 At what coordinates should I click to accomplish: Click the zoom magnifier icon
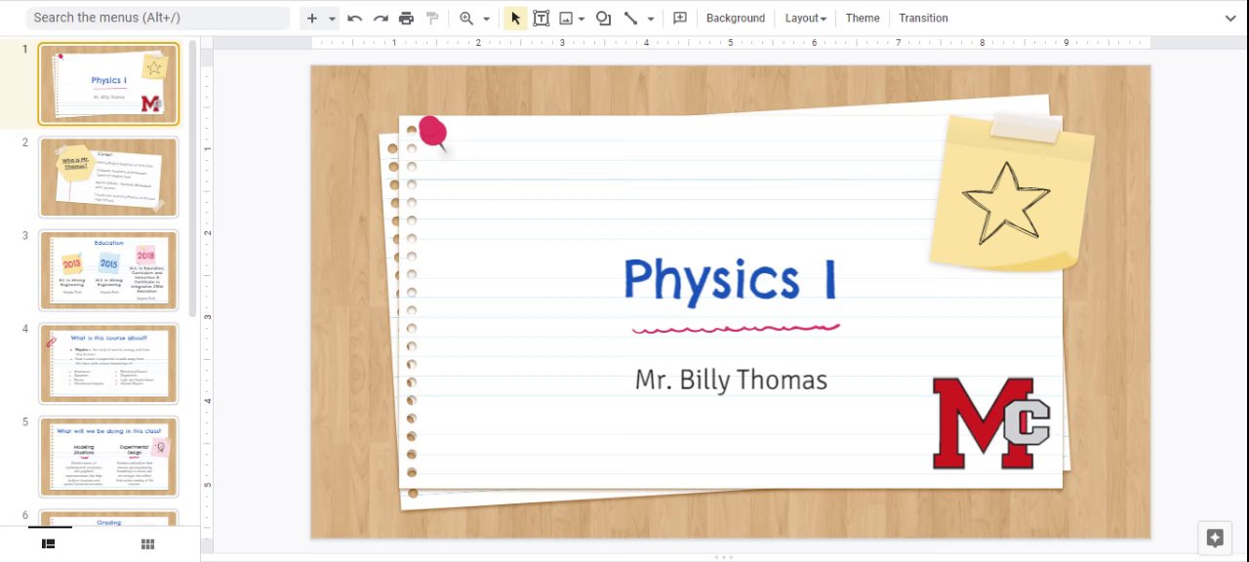point(466,19)
